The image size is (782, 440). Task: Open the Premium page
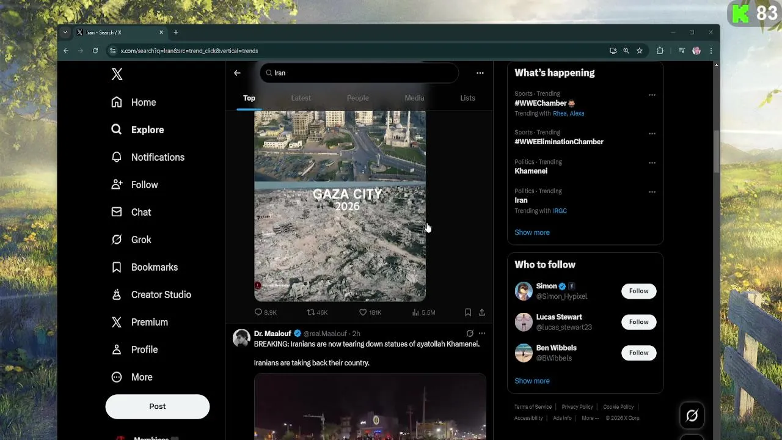pos(140,322)
